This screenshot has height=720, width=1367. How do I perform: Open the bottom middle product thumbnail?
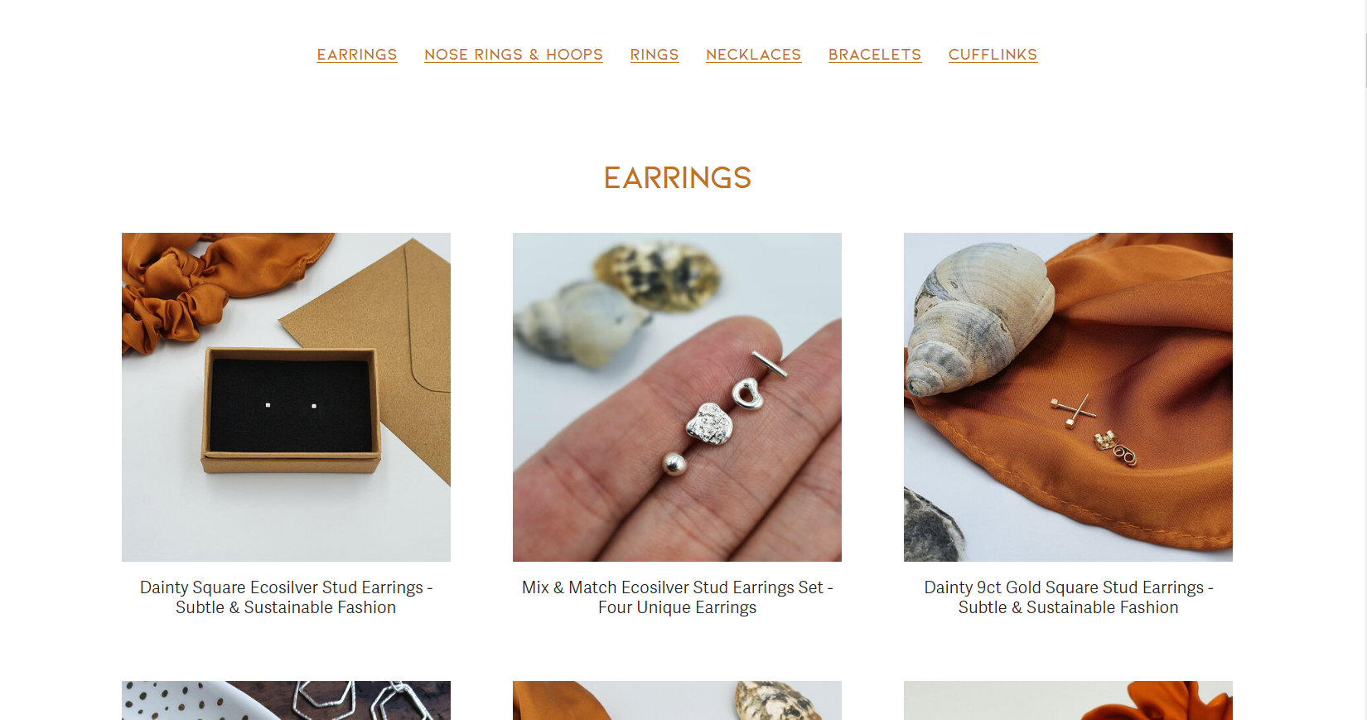click(x=677, y=700)
